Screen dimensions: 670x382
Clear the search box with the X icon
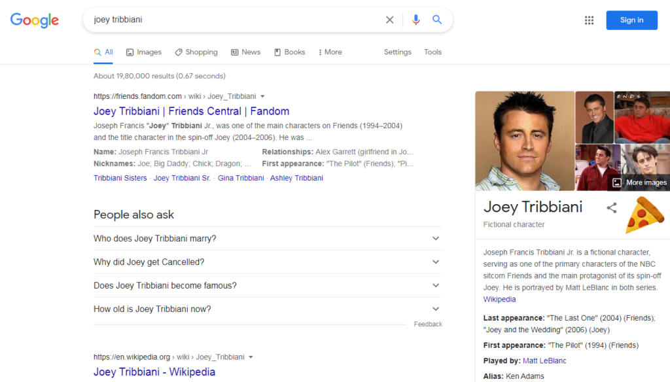click(390, 20)
